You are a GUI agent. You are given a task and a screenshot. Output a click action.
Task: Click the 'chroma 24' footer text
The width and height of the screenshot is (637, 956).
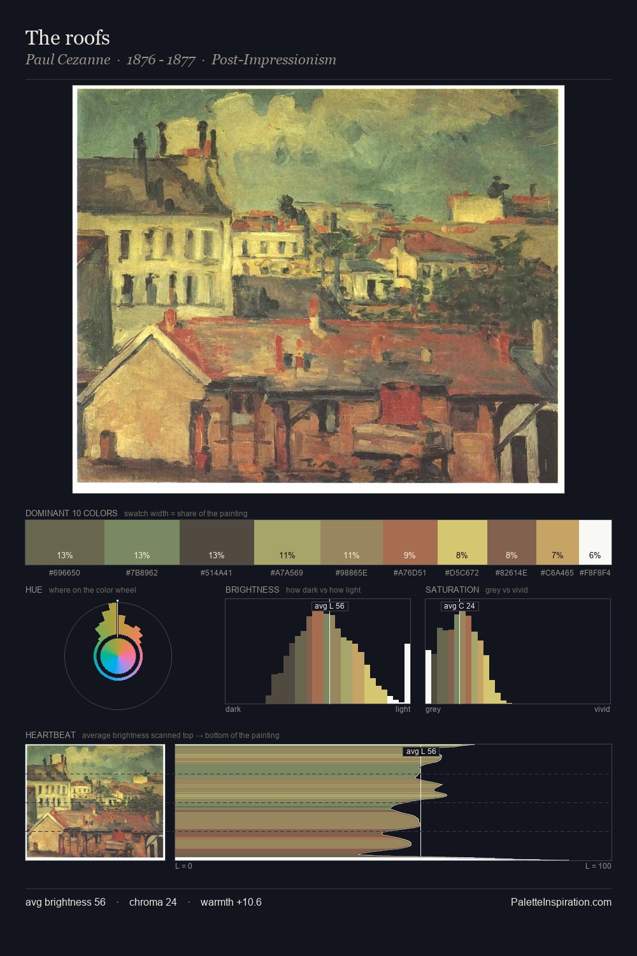coord(153,902)
